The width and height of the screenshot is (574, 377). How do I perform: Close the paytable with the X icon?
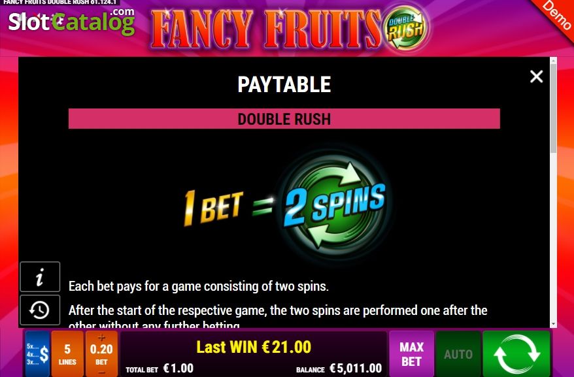pyautogui.click(x=536, y=76)
